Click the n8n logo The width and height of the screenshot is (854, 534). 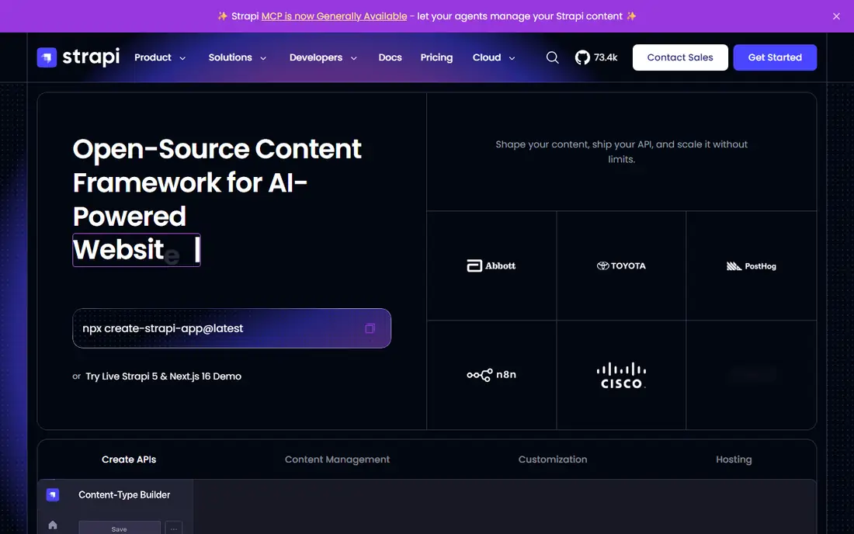click(x=491, y=375)
